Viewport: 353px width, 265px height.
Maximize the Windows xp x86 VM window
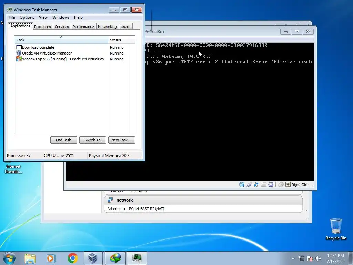click(297, 32)
